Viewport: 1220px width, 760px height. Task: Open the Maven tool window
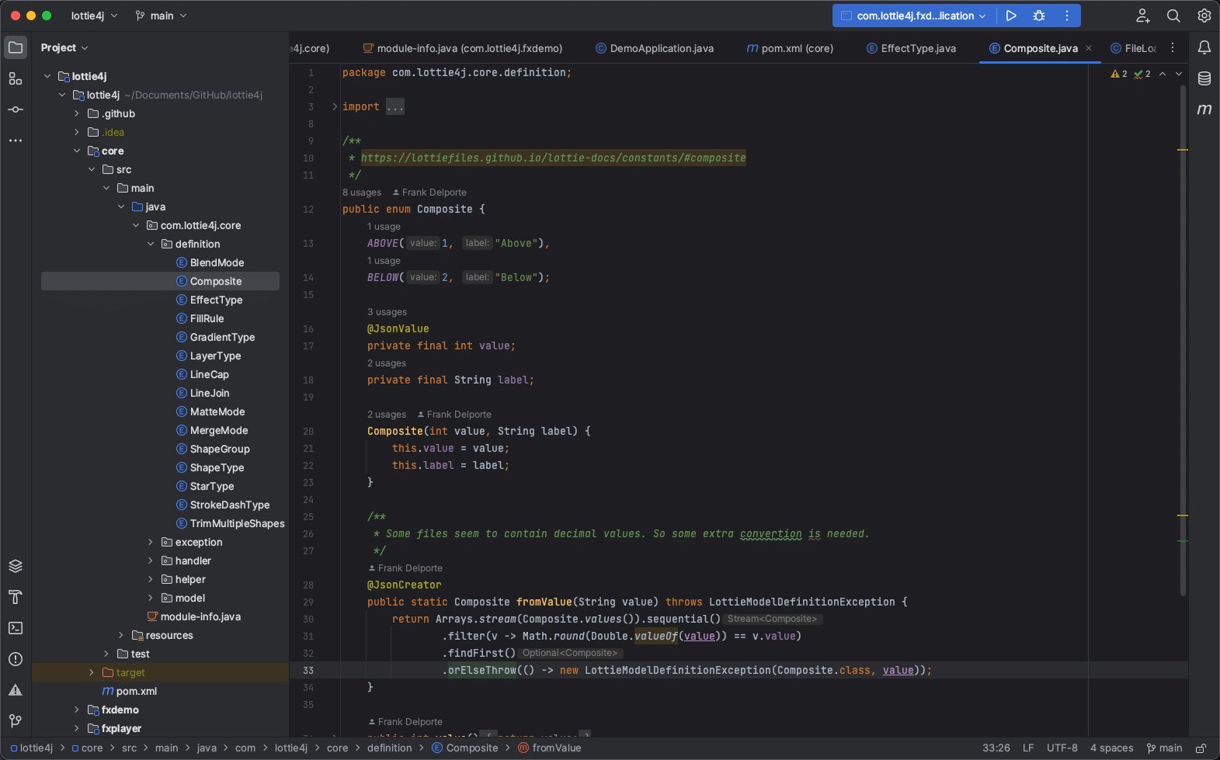tap(1204, 109)
